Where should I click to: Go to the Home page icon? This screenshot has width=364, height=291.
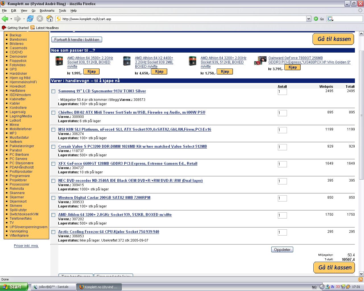(50, 19)
